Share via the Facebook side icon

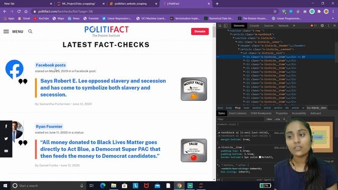click(6, 127)
